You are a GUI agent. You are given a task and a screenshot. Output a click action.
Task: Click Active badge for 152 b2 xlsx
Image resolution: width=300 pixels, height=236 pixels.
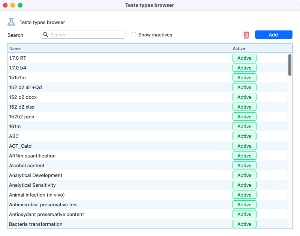pos(244,107)
